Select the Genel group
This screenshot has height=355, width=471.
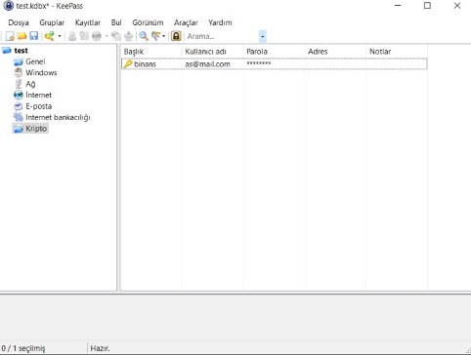(x=35, y=61)
